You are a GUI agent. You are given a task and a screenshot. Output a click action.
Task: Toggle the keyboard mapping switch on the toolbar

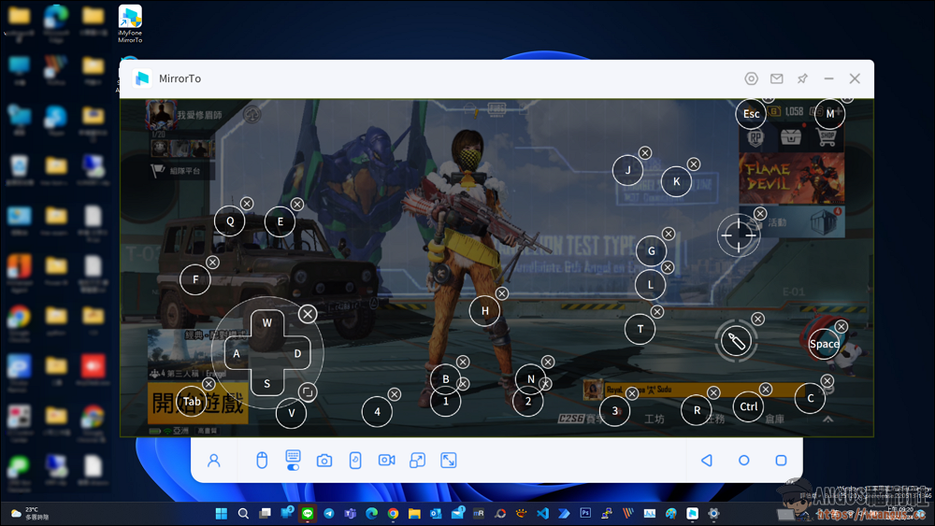tap(293, 468)
